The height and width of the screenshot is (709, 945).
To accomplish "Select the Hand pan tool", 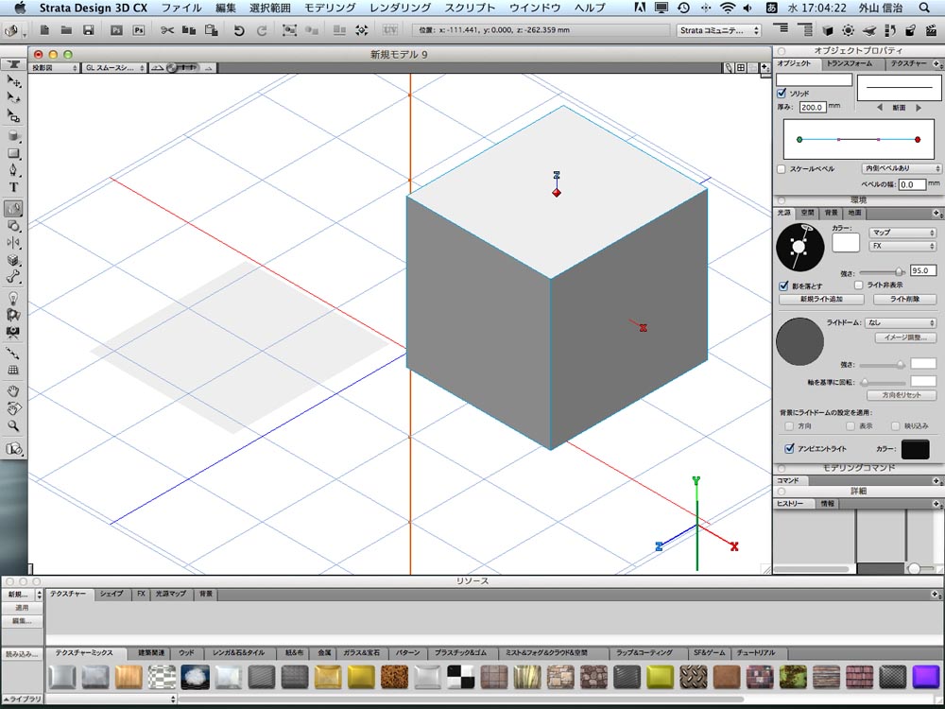I will click(x=13, y=391).
